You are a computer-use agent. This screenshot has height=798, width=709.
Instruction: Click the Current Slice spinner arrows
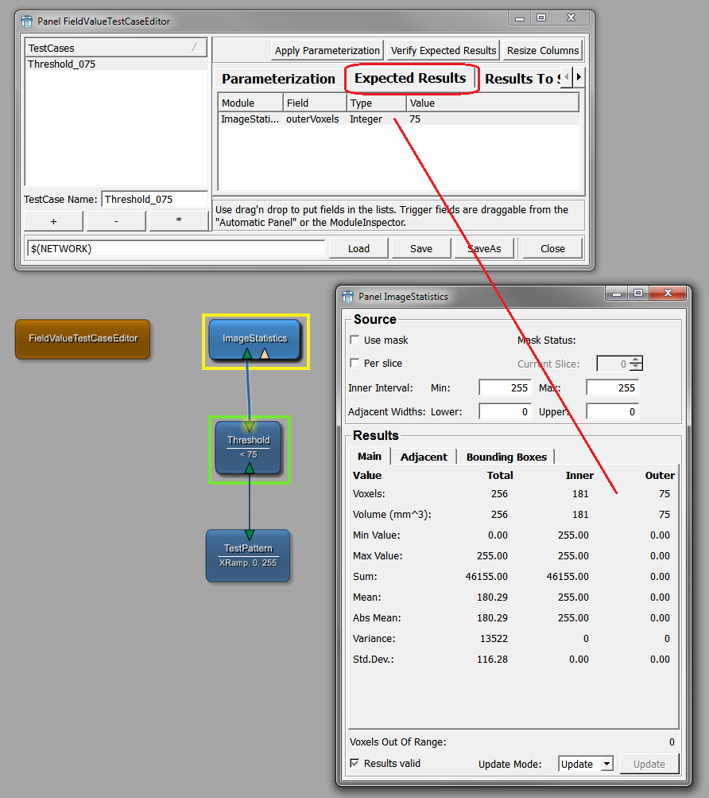tap(635, 364)
